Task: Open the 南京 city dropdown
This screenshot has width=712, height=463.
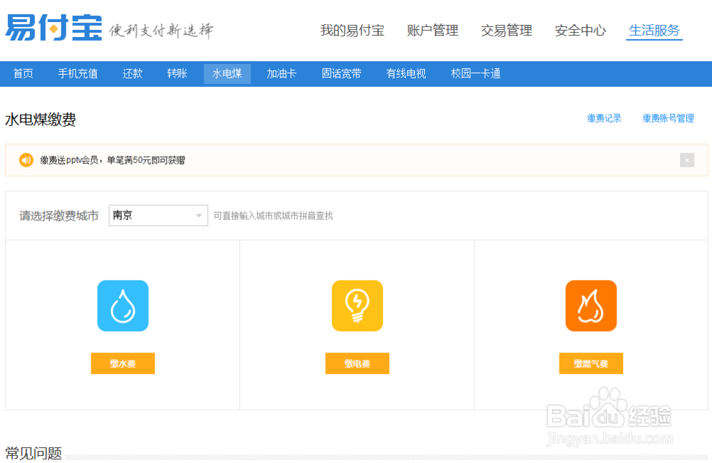Action: coord(158,215)
